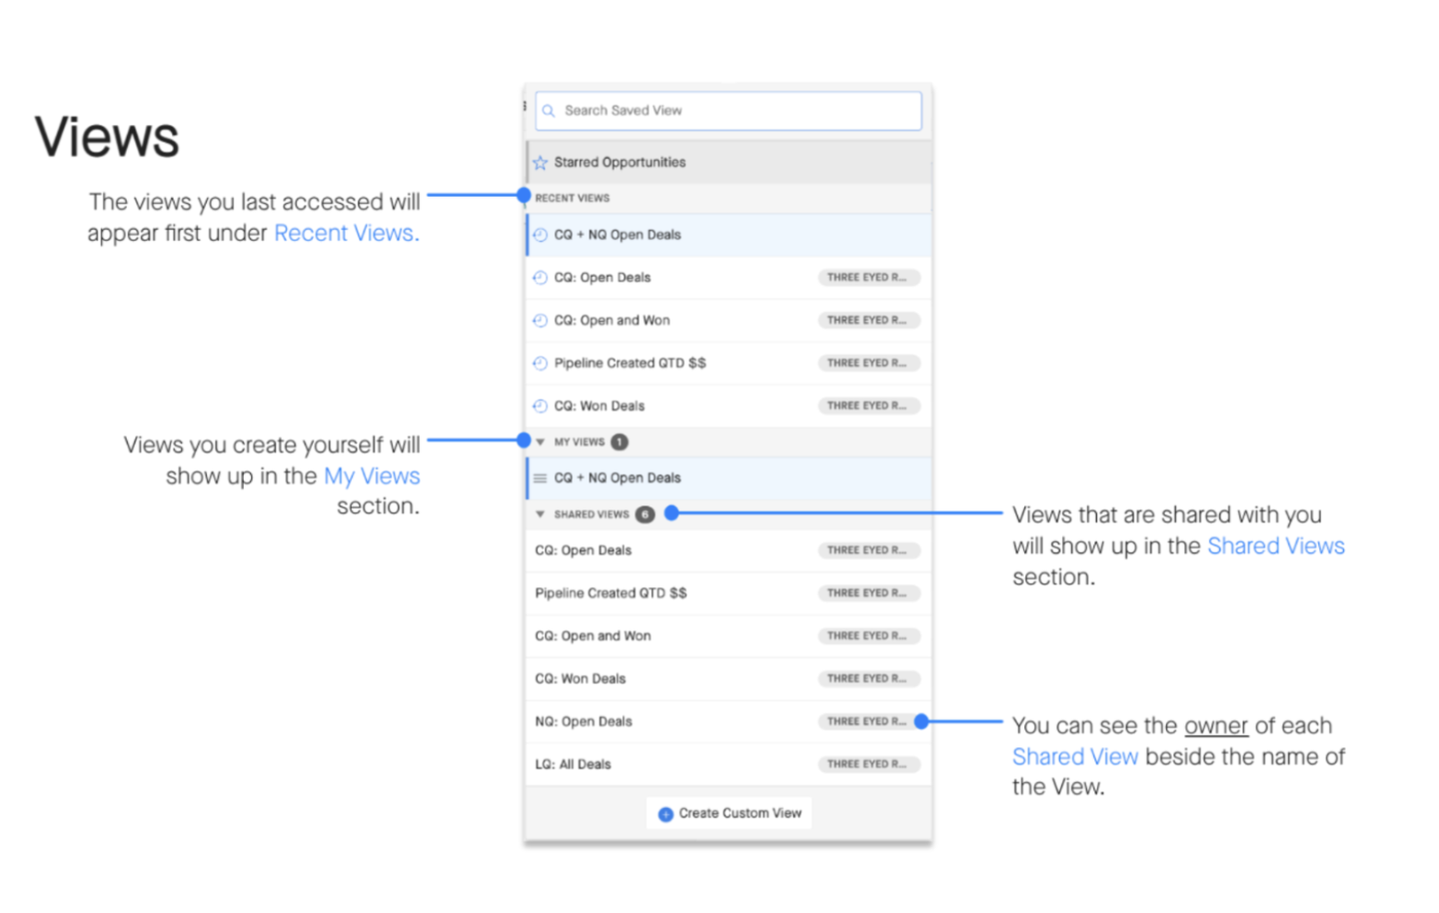Open shared view Pipeline Created QTD $$
Viewport: 1439px width, 913px height.
pos(728,593)
